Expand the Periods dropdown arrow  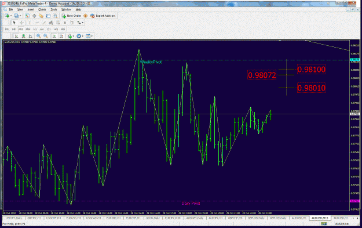[x=83, y=36]
